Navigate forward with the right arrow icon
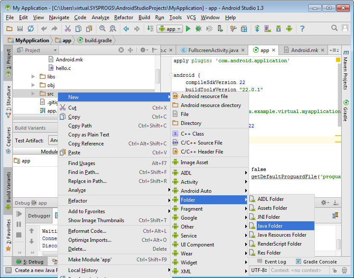This screenshot has width=354, height=278. click(x=137, y=29)
